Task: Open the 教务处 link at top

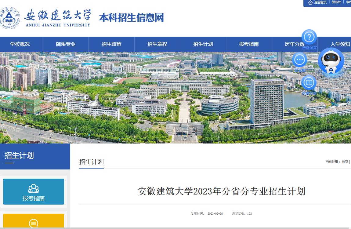Action: [x=336, y=2]
